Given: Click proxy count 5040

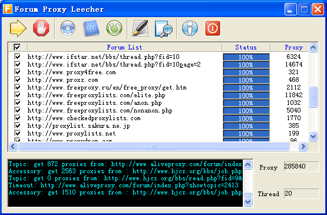Looking at the screenshot, I should pos(293,110).
